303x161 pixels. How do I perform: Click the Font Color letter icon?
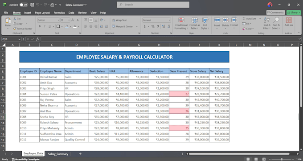[75, 26]
